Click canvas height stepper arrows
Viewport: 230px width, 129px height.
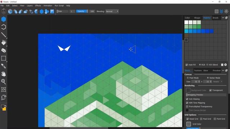(x=211, y=82)
